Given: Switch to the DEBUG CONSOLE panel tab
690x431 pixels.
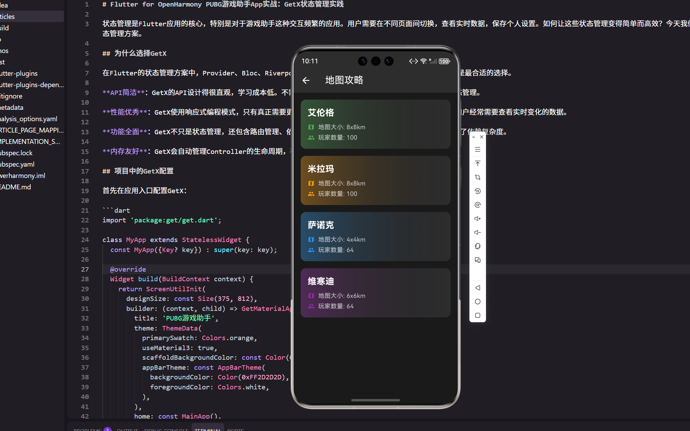Looking at the screenshot, I should click(x=166, y=429).
